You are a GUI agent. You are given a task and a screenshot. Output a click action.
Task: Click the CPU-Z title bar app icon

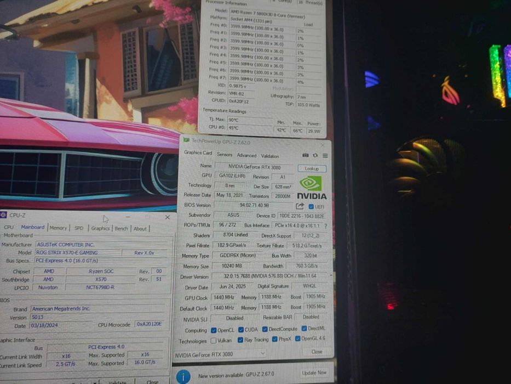click(4, 215)
